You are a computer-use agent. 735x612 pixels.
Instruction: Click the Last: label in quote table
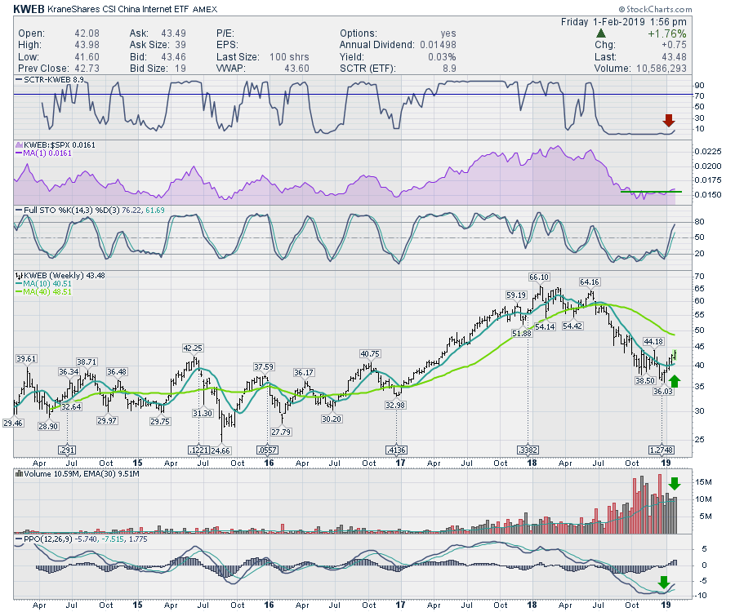(605, 56)
